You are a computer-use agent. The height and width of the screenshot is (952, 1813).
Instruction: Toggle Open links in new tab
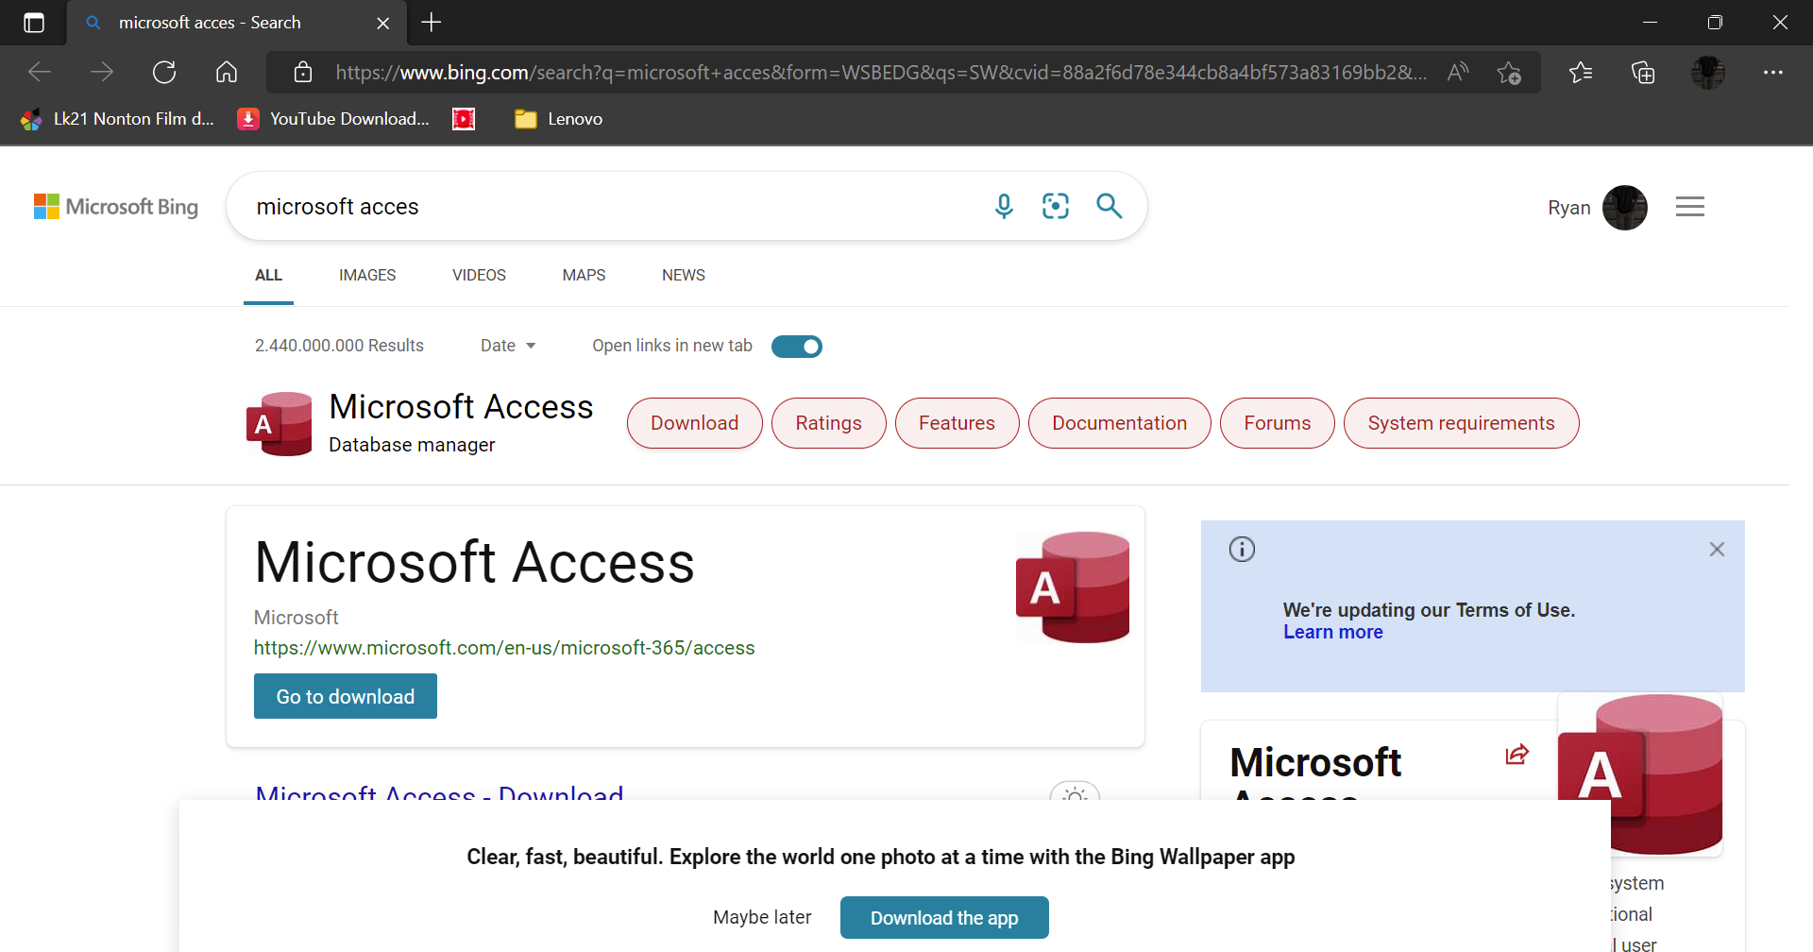coord(797,347)
